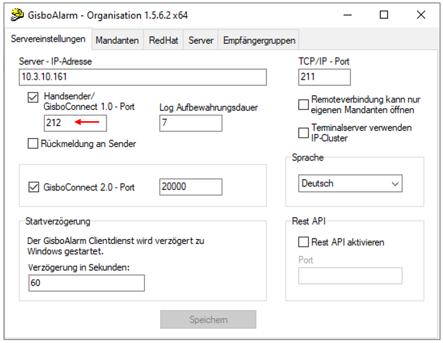Uncheck the Handsender/GisboConnect 1.0 checkbox
The width and height of the screenshot is (443, 343).
(33, 98)
